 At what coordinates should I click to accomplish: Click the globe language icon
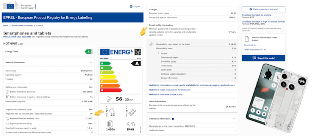click(131, 6)
